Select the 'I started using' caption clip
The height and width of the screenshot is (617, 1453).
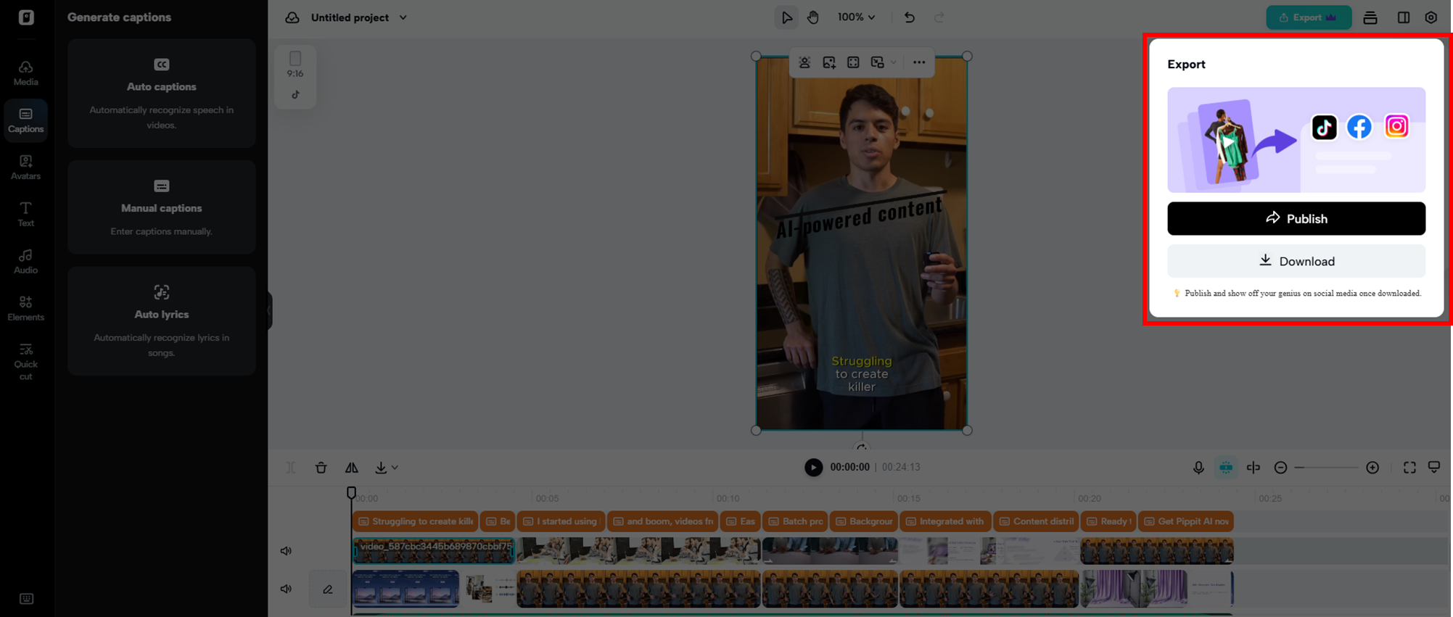point(561,521)
